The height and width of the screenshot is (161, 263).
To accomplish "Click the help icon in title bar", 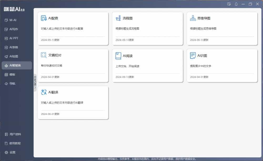I will click(229, 4).
